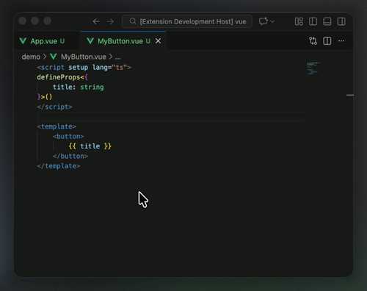Toggle the secondary side bar
The height and width of the screenshot is (291, 367).
coord(341,21)
